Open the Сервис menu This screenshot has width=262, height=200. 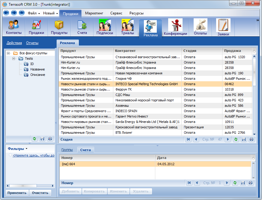point(116,13)
